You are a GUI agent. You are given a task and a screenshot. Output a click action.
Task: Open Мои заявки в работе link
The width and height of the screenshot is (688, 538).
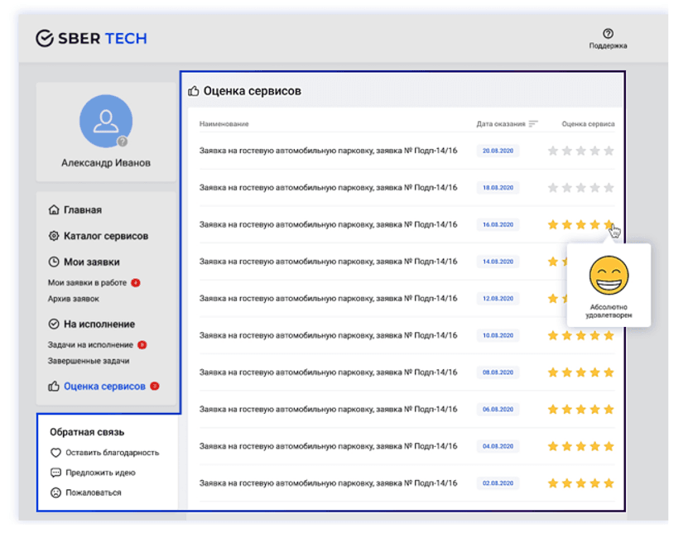pyautogui.click(x=87, y=283)
